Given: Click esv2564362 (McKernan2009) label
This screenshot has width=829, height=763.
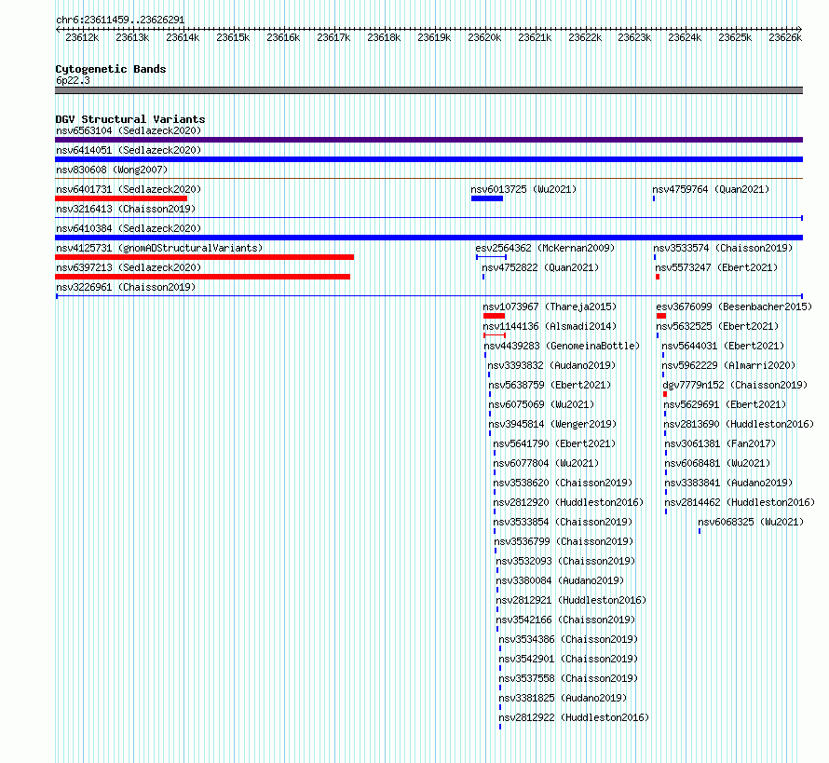Looking at the screenshot, I should 545,248.
